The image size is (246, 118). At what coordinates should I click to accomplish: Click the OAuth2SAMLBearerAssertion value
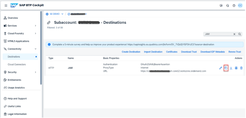(x=155, y=64)
